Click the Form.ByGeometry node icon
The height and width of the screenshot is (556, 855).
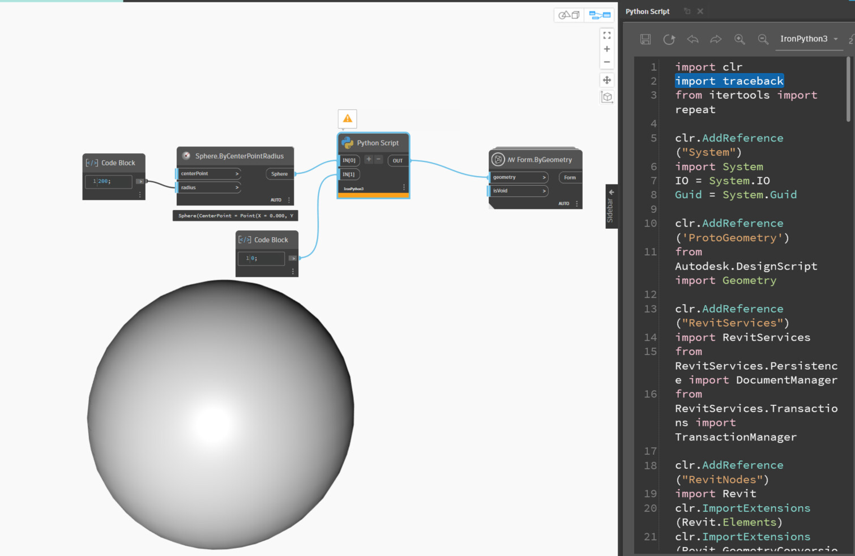pos(498,159)
